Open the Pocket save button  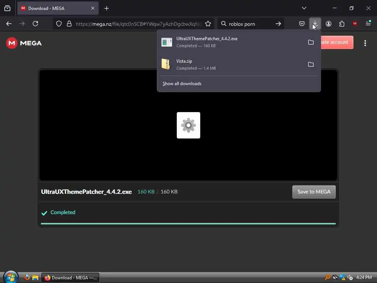click(302, 24)
